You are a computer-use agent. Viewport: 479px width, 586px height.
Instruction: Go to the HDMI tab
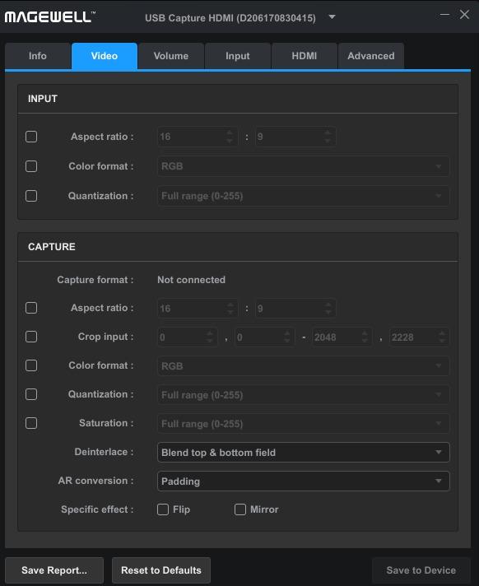coord(305,56)
